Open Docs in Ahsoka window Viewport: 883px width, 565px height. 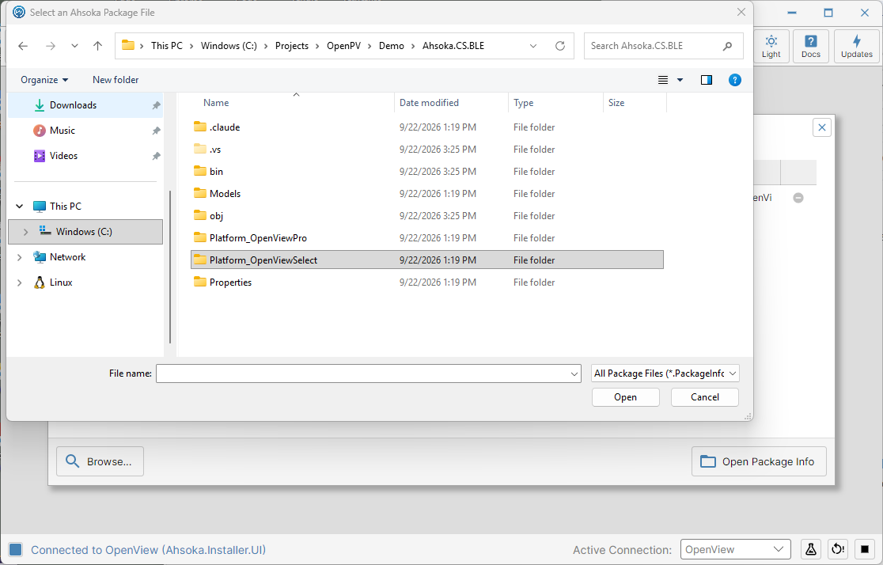[x=811, y=46]
